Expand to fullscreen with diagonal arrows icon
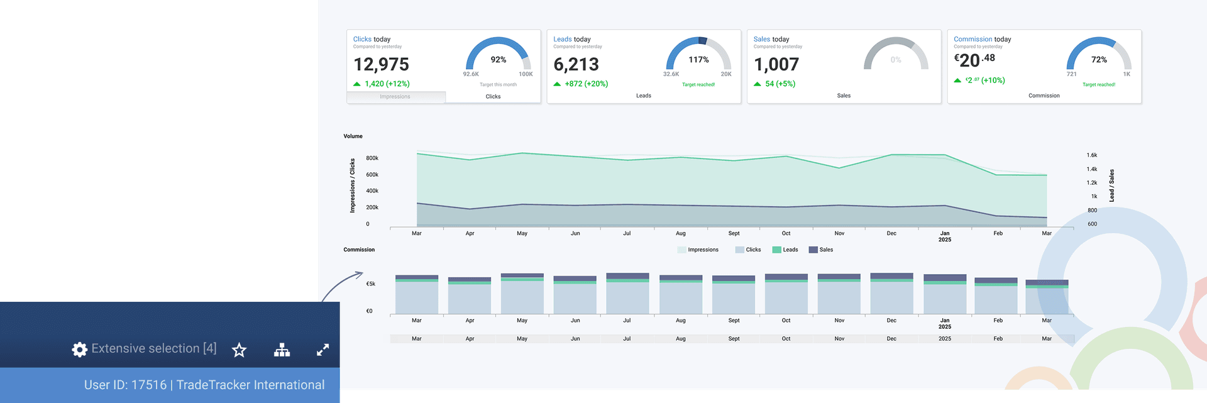The image size is (1207, 403). tap(323, 350)
